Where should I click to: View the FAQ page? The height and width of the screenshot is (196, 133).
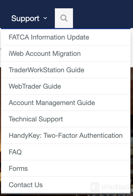tap(66, 152)
